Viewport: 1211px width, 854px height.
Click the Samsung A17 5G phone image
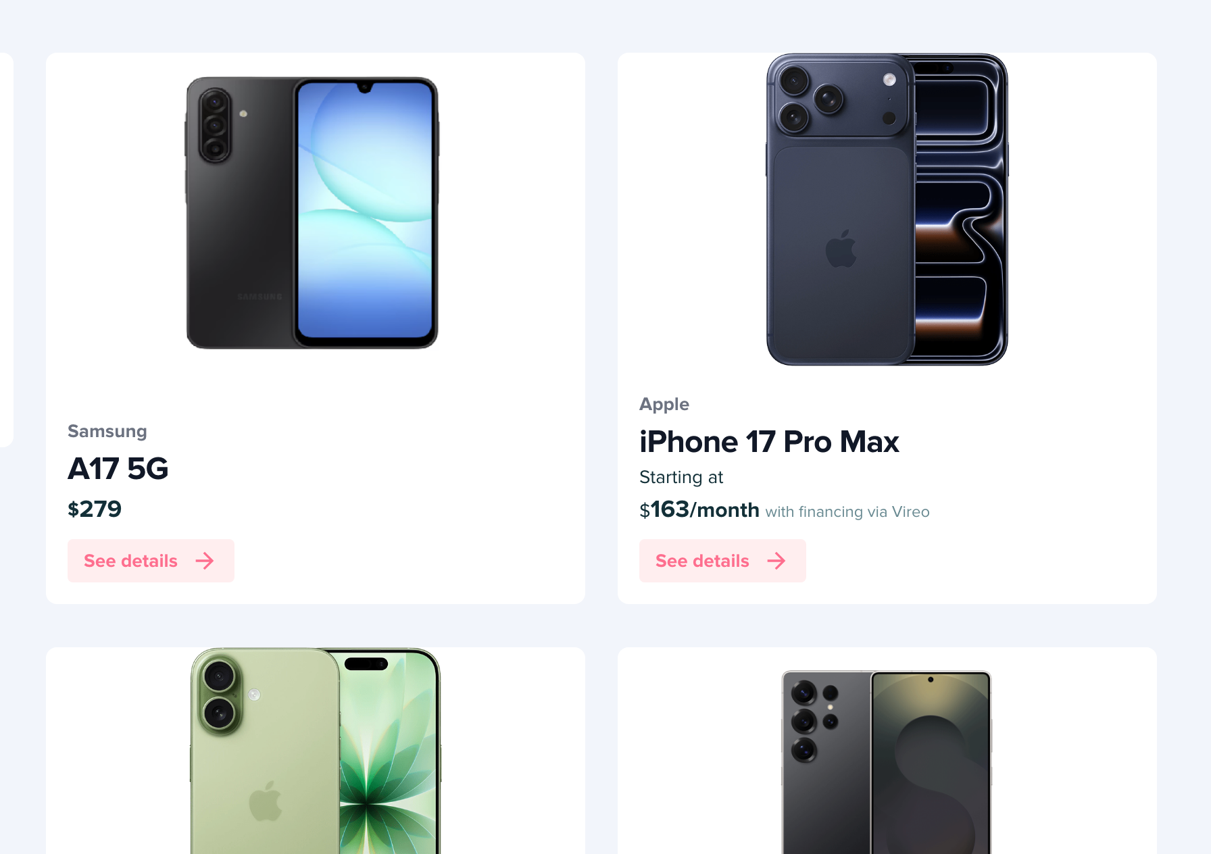tap(312, 213)
